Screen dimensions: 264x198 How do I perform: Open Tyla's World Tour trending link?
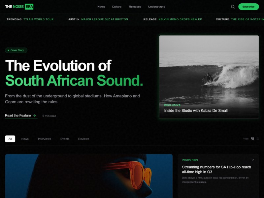coord(38,19)
